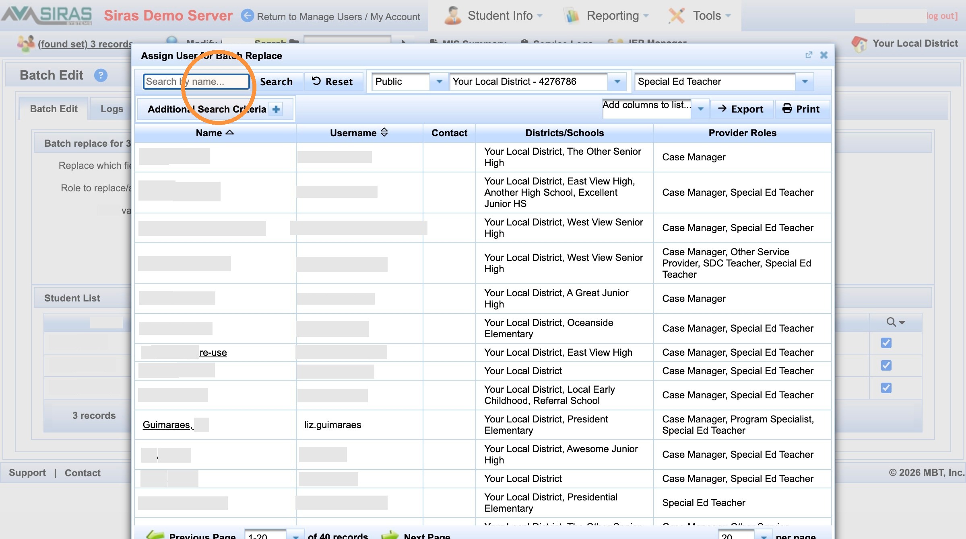
Task: Click the Print button
Action: click(802, 109)
